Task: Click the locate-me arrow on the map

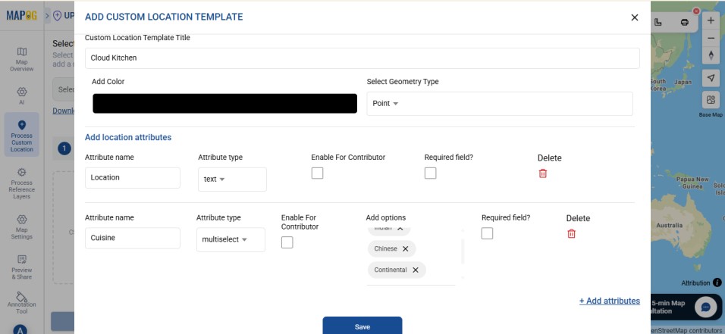Action: (x=711, y=78)
